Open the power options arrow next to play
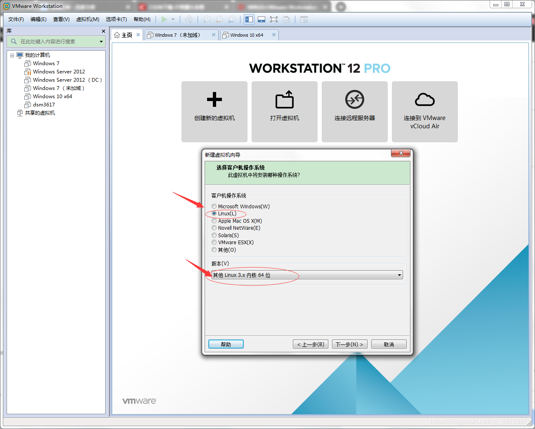 coord(173,19)
